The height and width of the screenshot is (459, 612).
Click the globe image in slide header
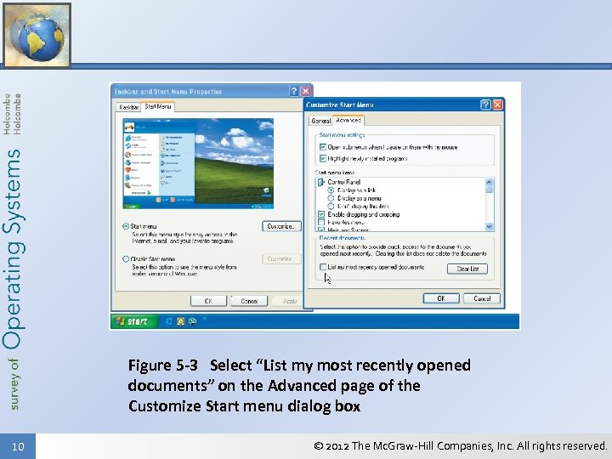[x=37, y=35]
